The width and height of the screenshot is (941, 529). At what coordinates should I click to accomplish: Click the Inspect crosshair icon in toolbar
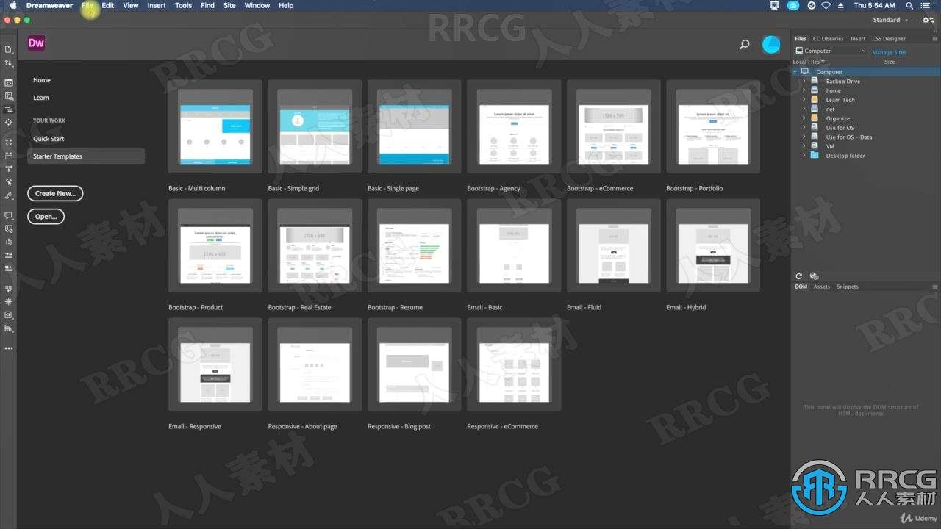tap(9, 122)
